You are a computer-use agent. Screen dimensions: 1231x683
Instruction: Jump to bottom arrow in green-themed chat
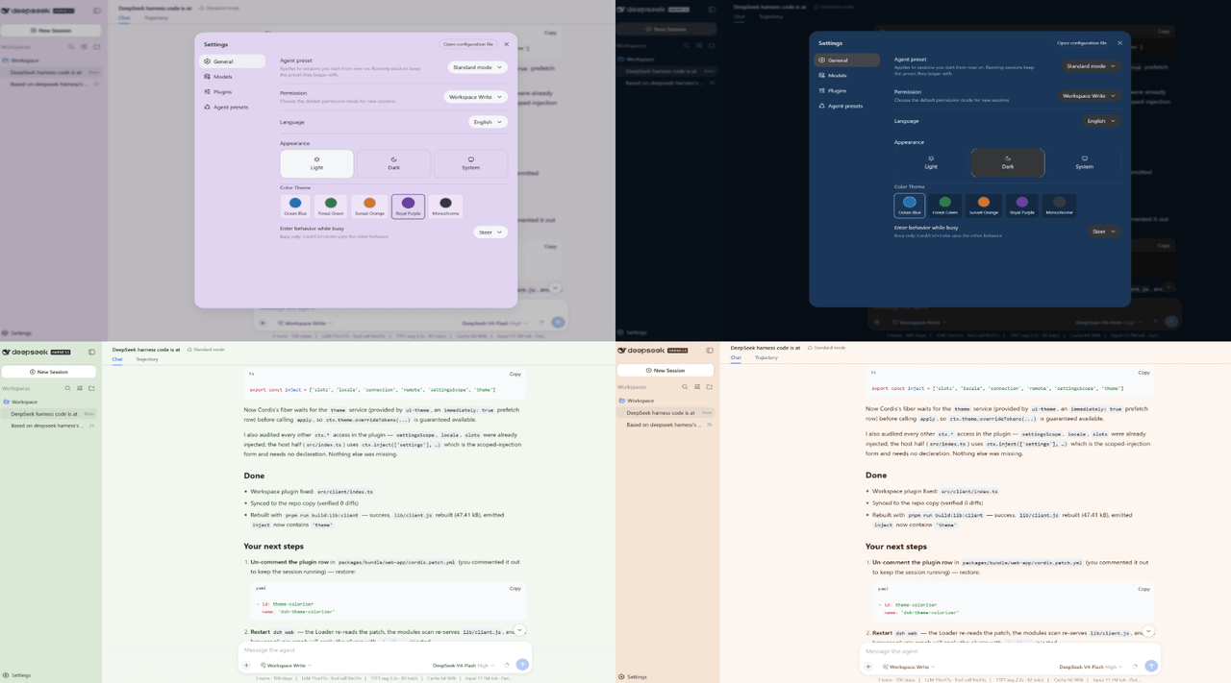point(519,630)
